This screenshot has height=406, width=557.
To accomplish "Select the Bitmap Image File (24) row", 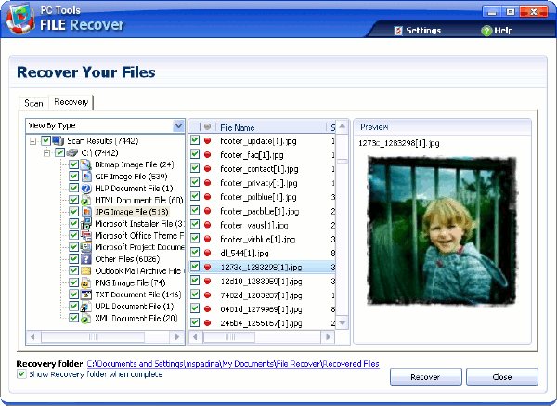I will [135, 164].
